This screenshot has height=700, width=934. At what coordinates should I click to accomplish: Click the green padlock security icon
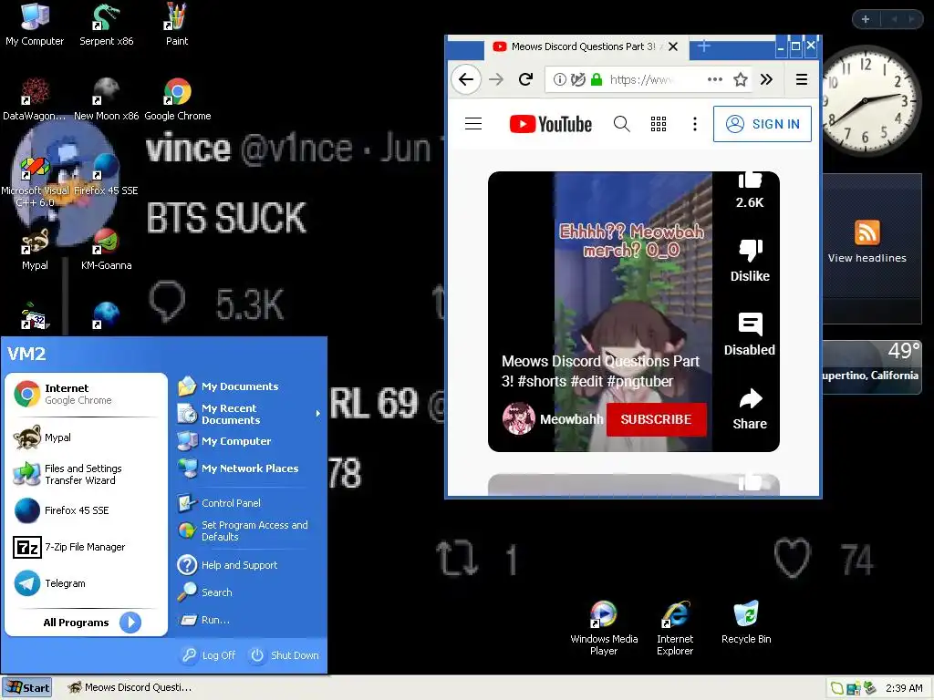coord(597,79)
